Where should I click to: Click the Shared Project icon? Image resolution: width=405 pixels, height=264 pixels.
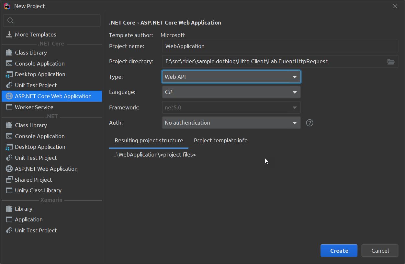point(9,180)
